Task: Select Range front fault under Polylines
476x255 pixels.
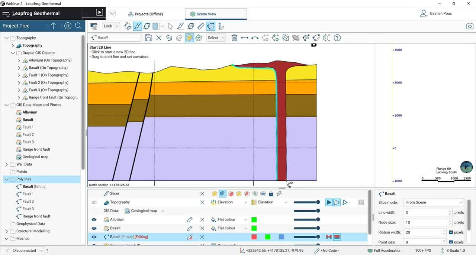Action: (x=36, y=216)
